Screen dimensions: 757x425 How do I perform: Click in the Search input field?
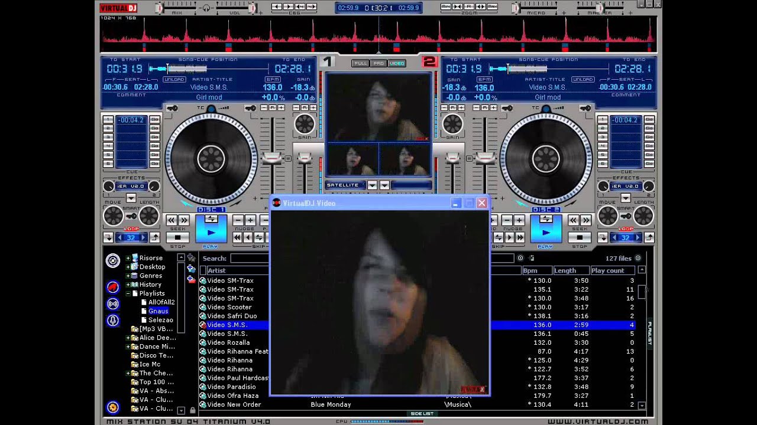pyautogui.click(x=250, y=258)
